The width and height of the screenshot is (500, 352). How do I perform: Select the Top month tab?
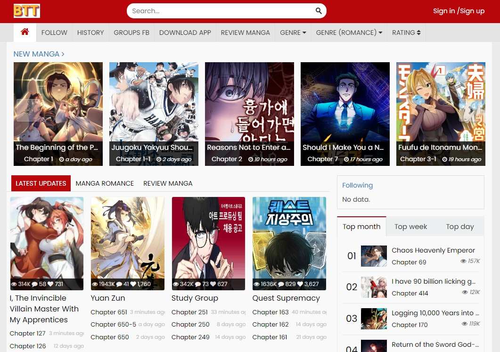(361, 227)
